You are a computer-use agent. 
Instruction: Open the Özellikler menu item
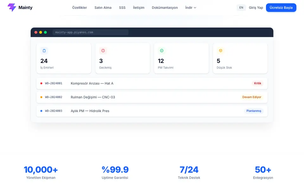point(79,8)
